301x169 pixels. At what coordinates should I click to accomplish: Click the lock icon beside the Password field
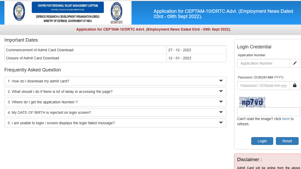(295, 86)
